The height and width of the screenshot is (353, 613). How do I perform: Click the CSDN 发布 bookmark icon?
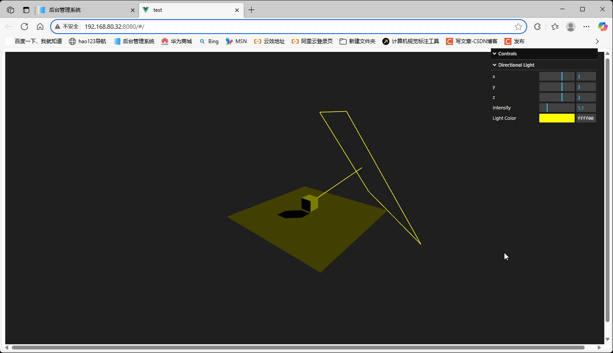[x=507, y=41]
